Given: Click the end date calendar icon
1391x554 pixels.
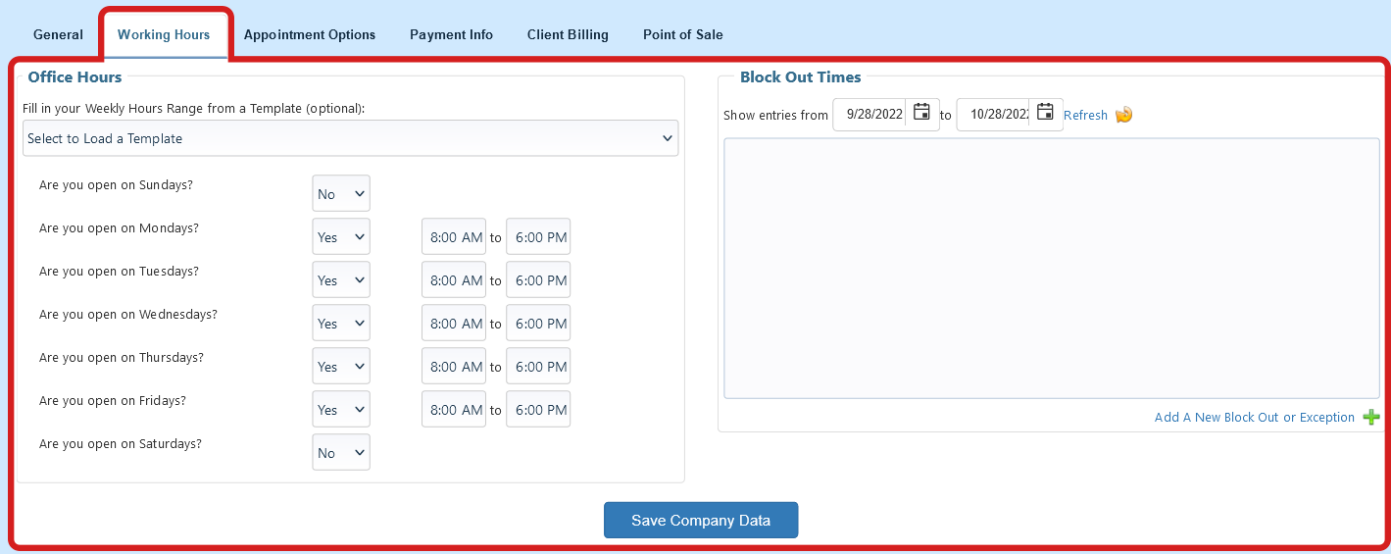Looking at the screenshot, I should pos(1045,113).
